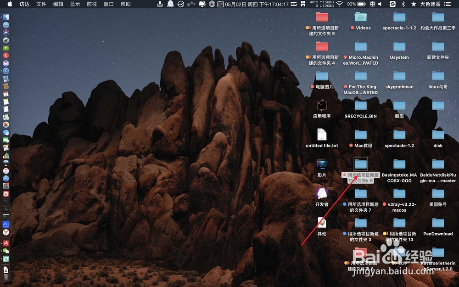Image resolution: width=459 pixels, height=287 pixels.
Task: Open the 访达 menu
Action: [24, 4]
